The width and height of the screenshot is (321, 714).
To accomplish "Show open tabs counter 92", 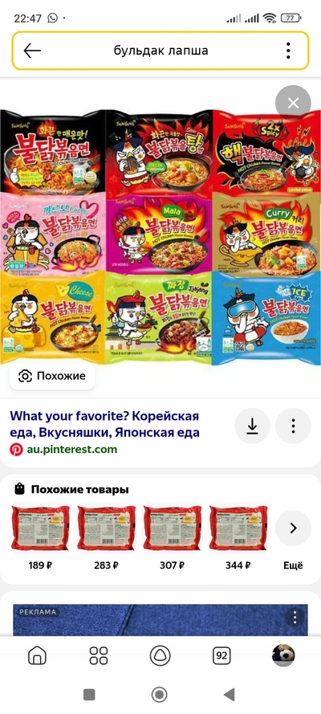I will [x=221, y=655].
